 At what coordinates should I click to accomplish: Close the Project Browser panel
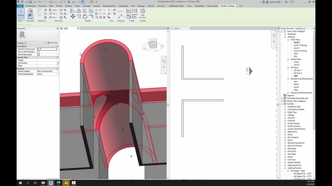pos(314,28)
